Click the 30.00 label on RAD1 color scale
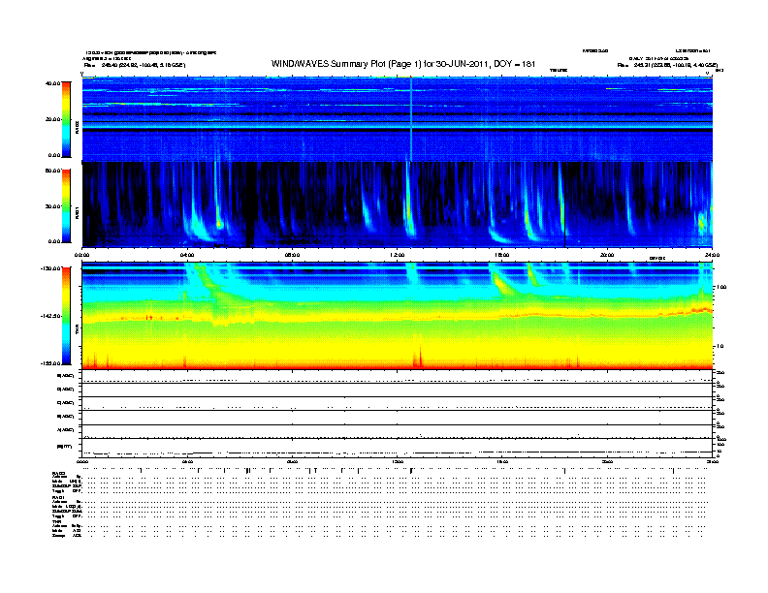768x593 pixels. pos(53,206)
